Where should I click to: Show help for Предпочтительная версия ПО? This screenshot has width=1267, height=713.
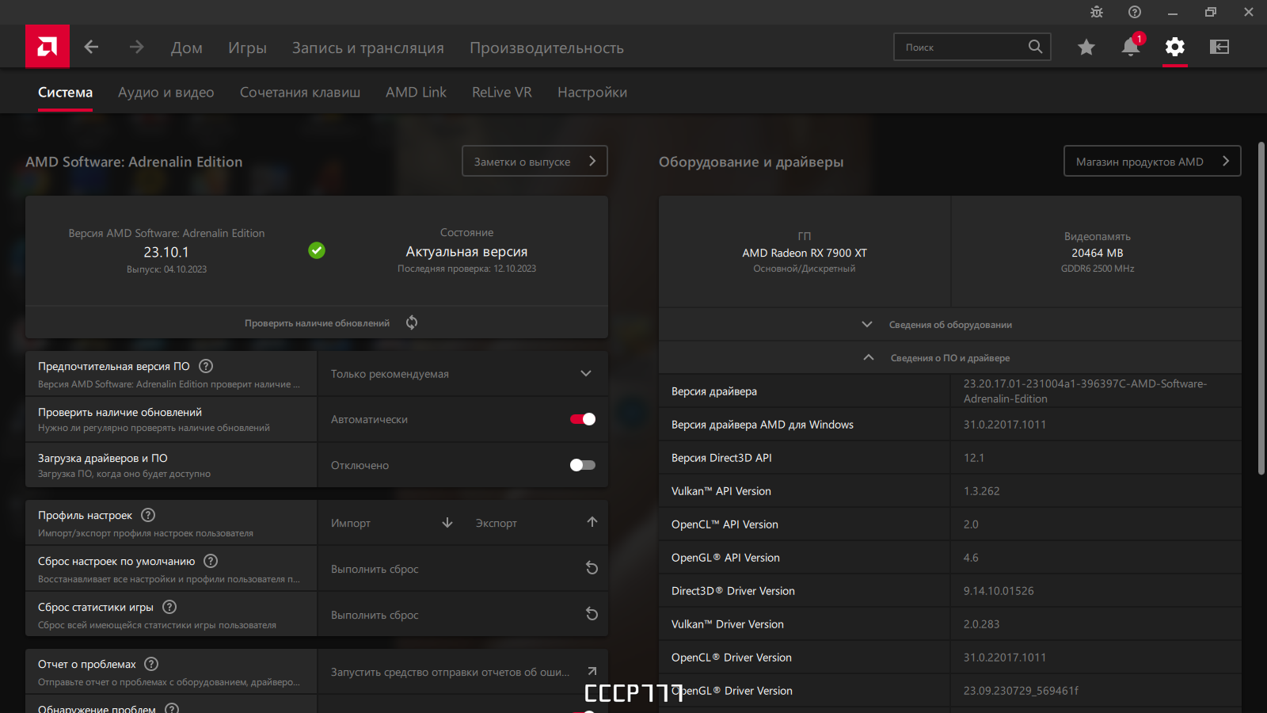click(206, 366)
